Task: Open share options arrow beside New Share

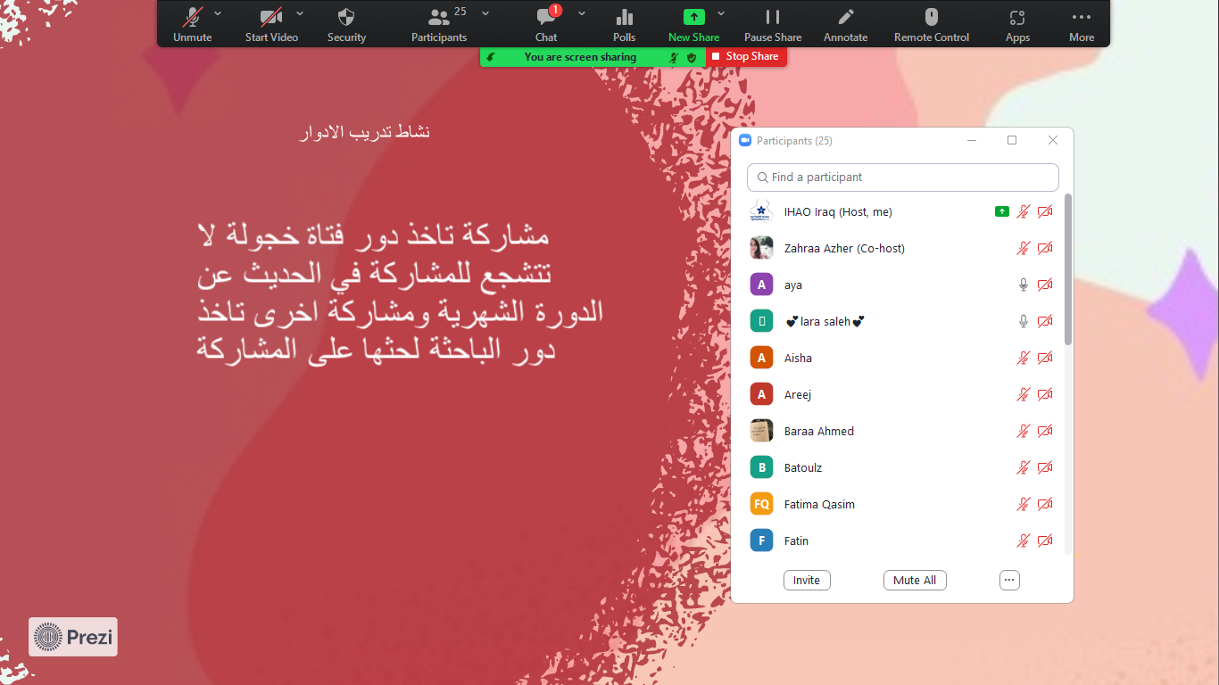Action: coord(721,13)
